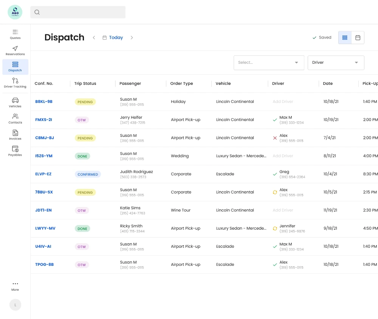378x319 pixels.
Task: Click pending orange icon next to Jennifer
Action: coord(275,229)
